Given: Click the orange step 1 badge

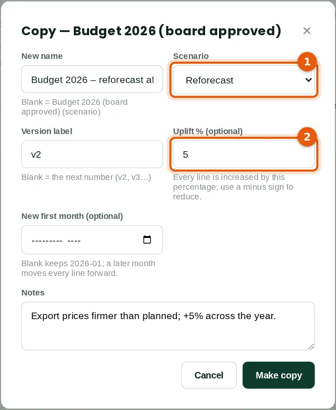Looking at the screenshot, I should [x=307, y=62].
